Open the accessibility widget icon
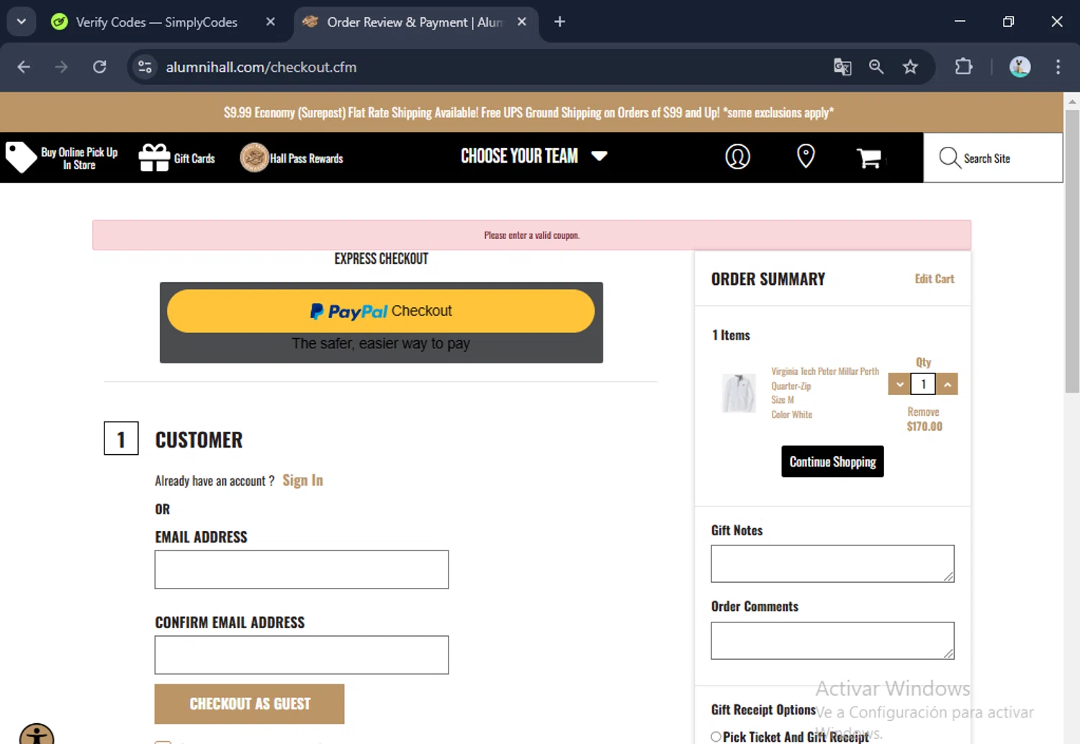1080x744 pixels. pyautogui.click(x=37, y=734)
